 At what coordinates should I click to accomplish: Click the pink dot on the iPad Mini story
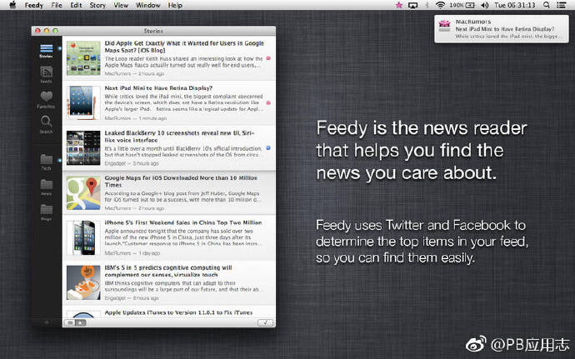268,103
